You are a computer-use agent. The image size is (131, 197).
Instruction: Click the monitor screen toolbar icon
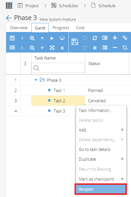click(62, 38)
